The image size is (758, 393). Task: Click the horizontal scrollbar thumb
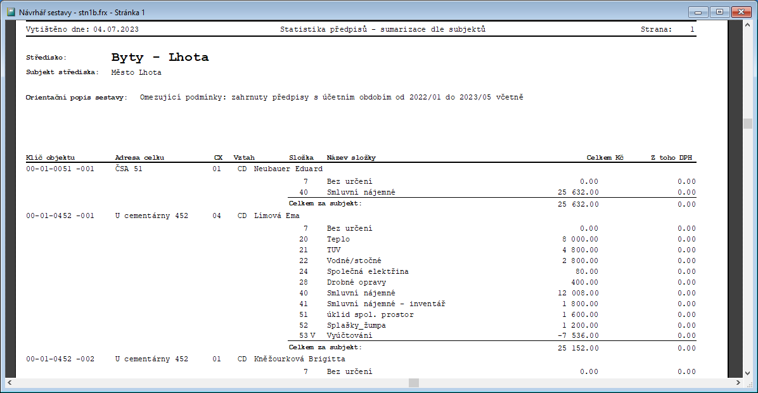(x=414, y=383)
